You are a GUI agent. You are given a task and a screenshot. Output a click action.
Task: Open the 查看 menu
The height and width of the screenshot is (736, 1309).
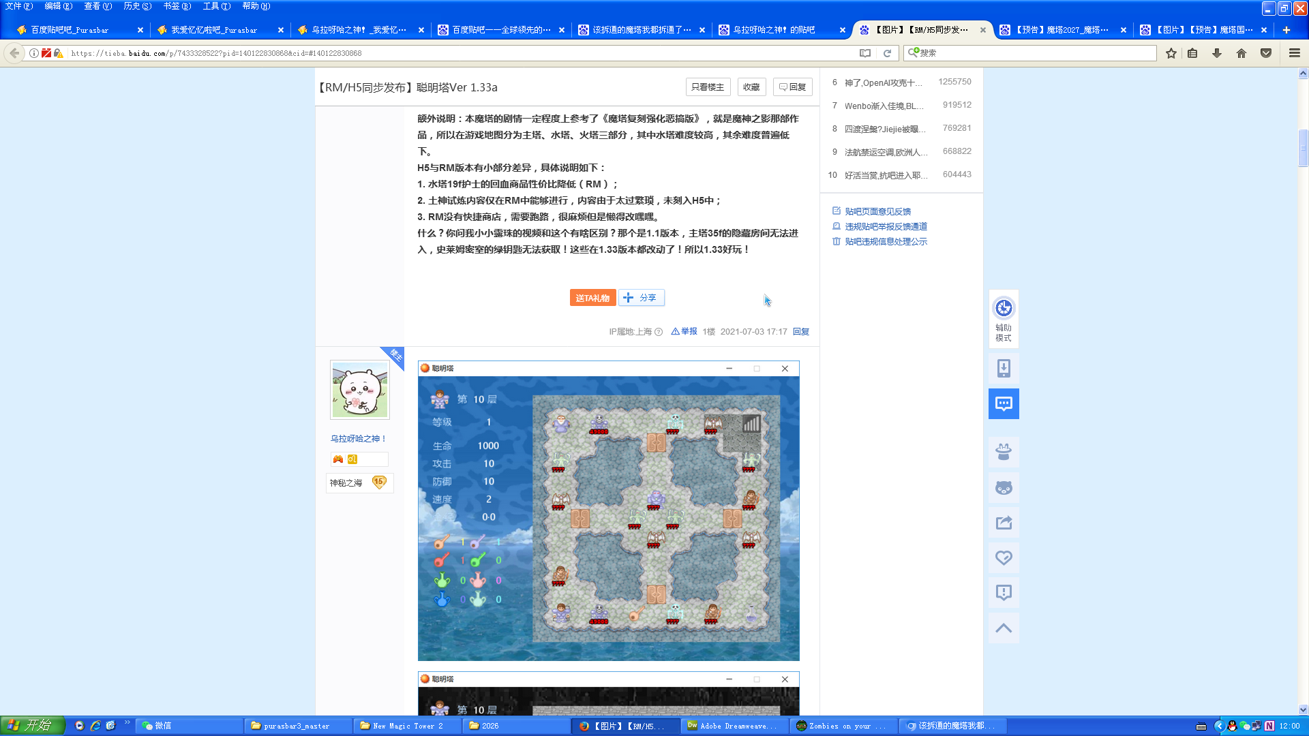click(x=97, y=6)
